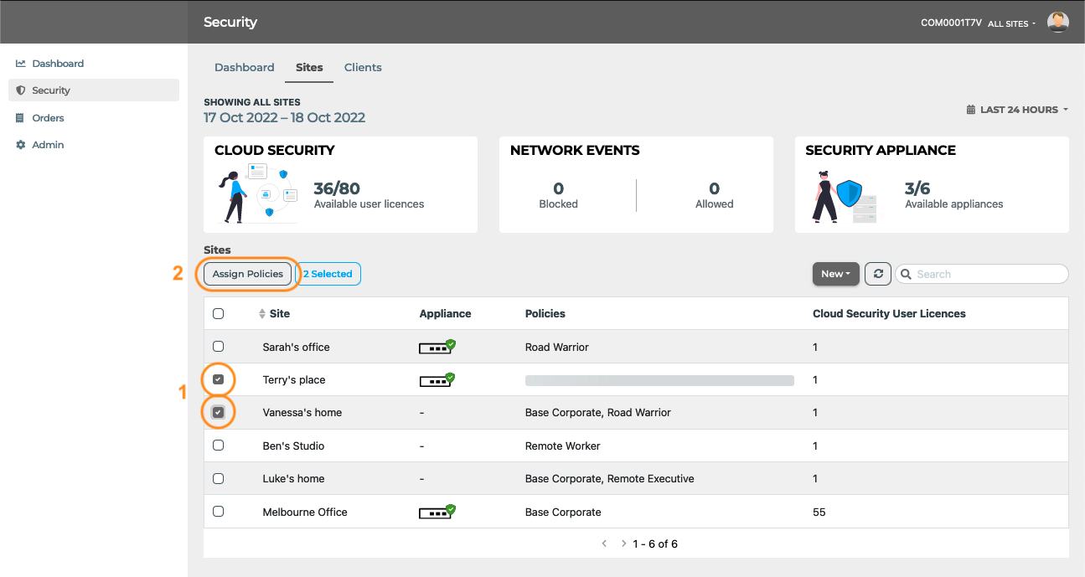This screenshot has height=577, width=1085.
Task: Click the Security shield icon in sidebar
Action: [21, 90]
